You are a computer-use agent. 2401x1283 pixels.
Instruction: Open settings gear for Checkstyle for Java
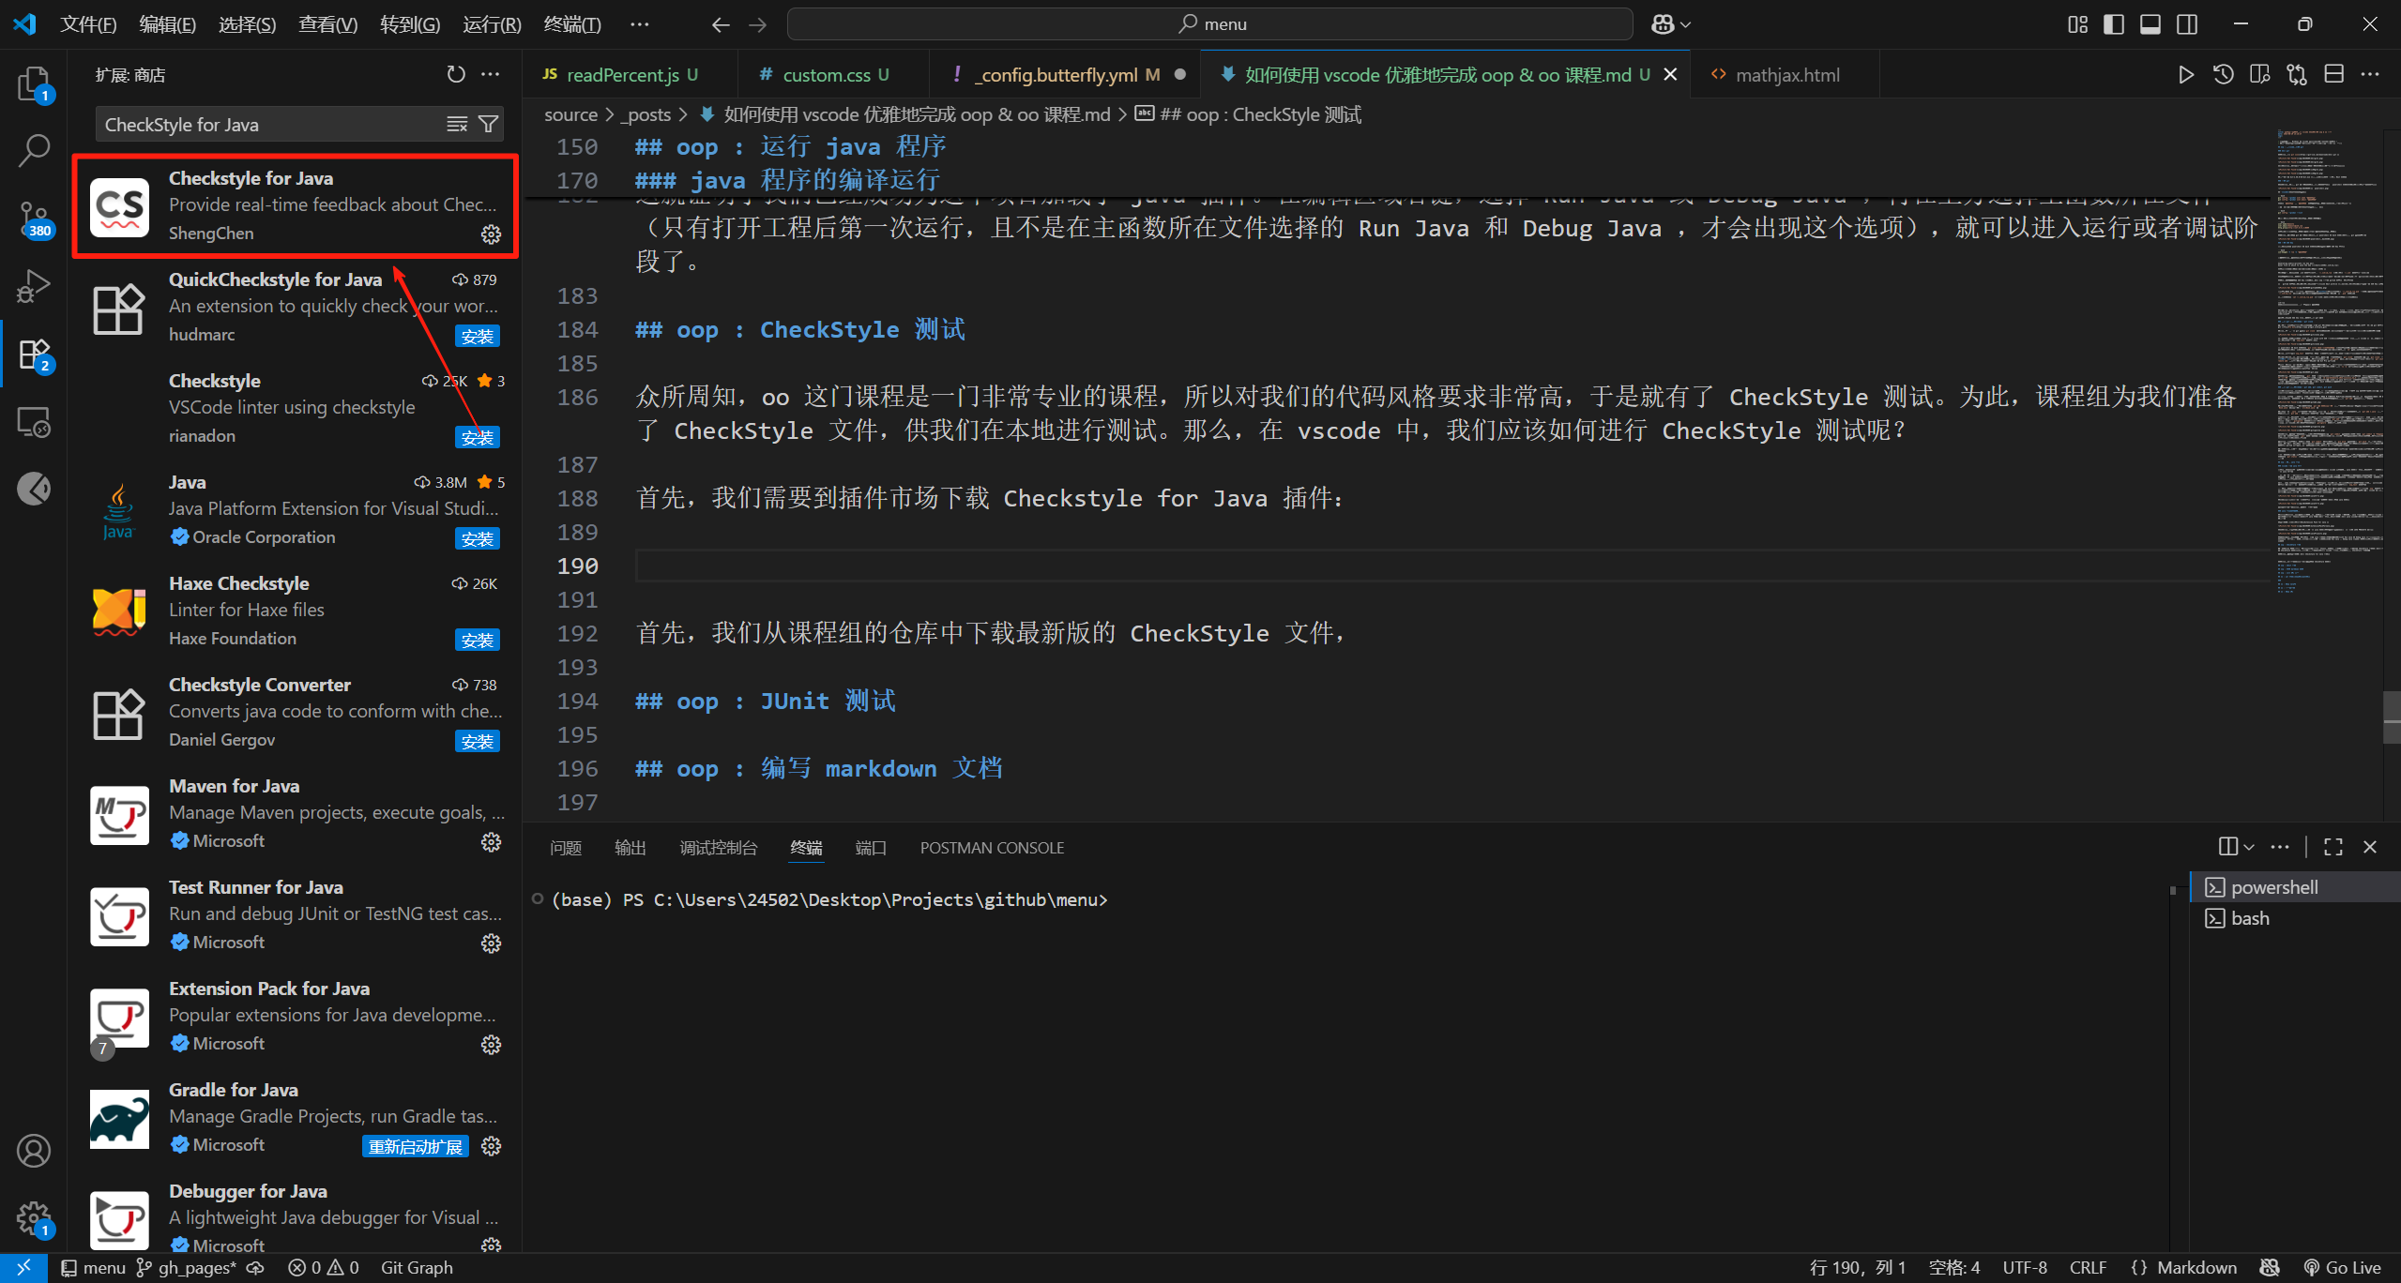(491, 235)
